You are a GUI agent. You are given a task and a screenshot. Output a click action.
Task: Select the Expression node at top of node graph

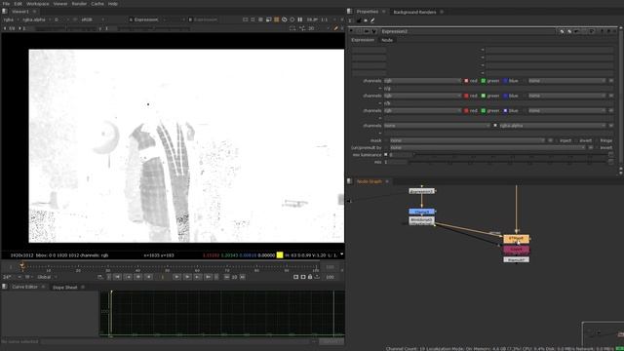pos(421,191)
